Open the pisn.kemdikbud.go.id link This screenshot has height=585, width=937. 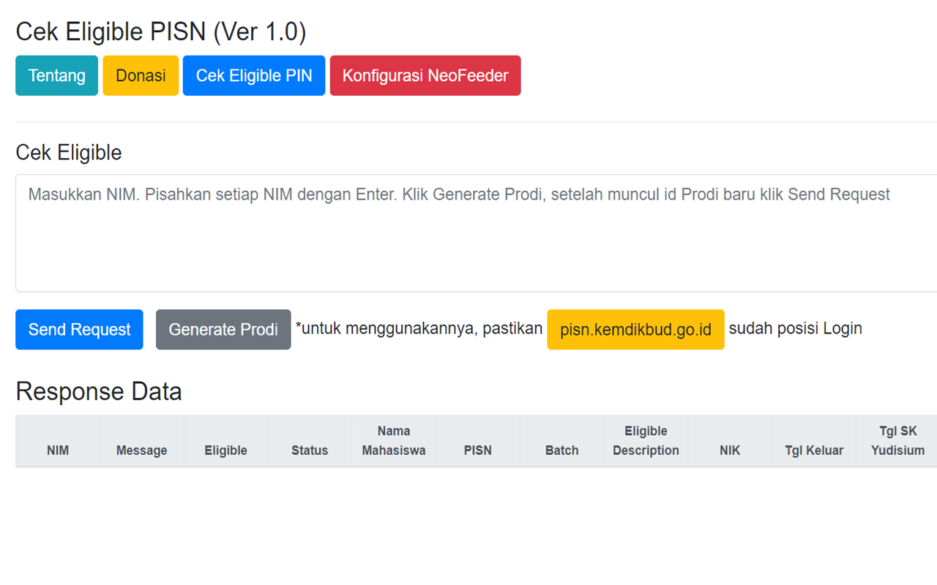(635, 329)
